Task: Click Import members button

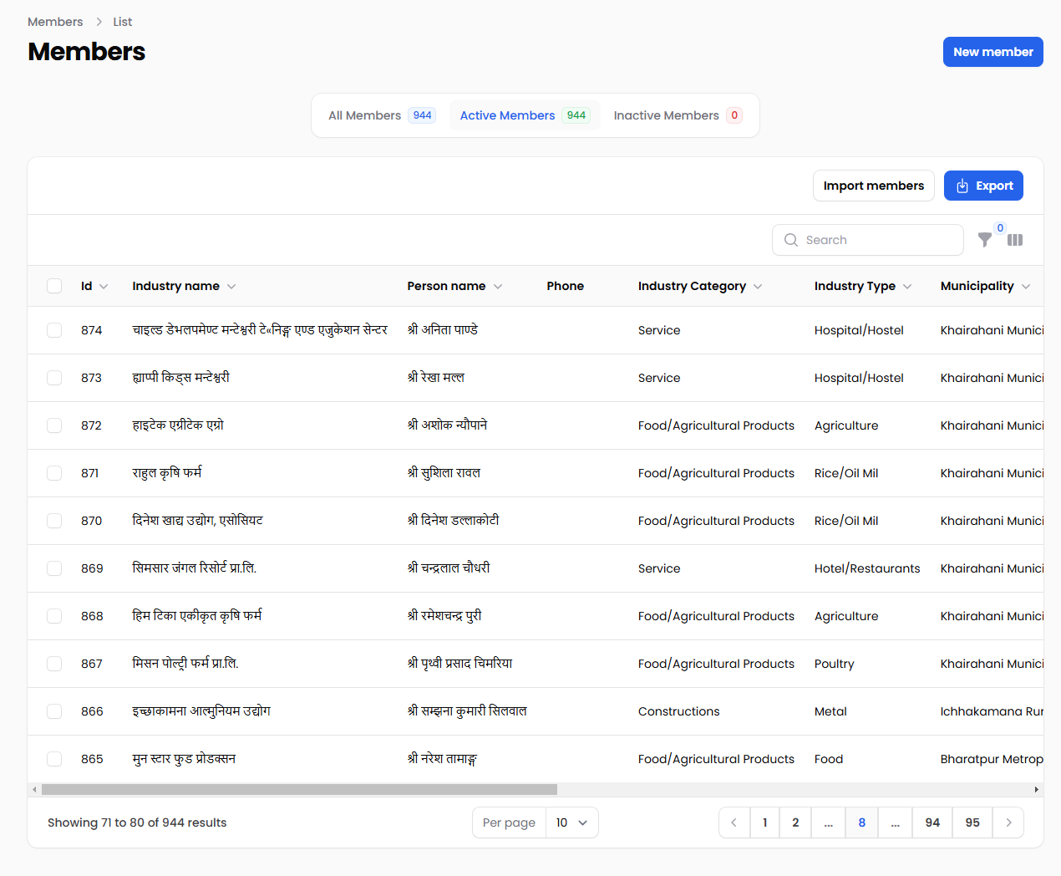Action: pos(873,186)
